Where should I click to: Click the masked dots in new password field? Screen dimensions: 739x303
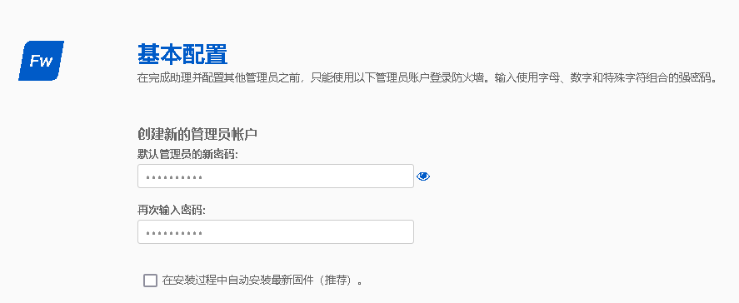174,177
